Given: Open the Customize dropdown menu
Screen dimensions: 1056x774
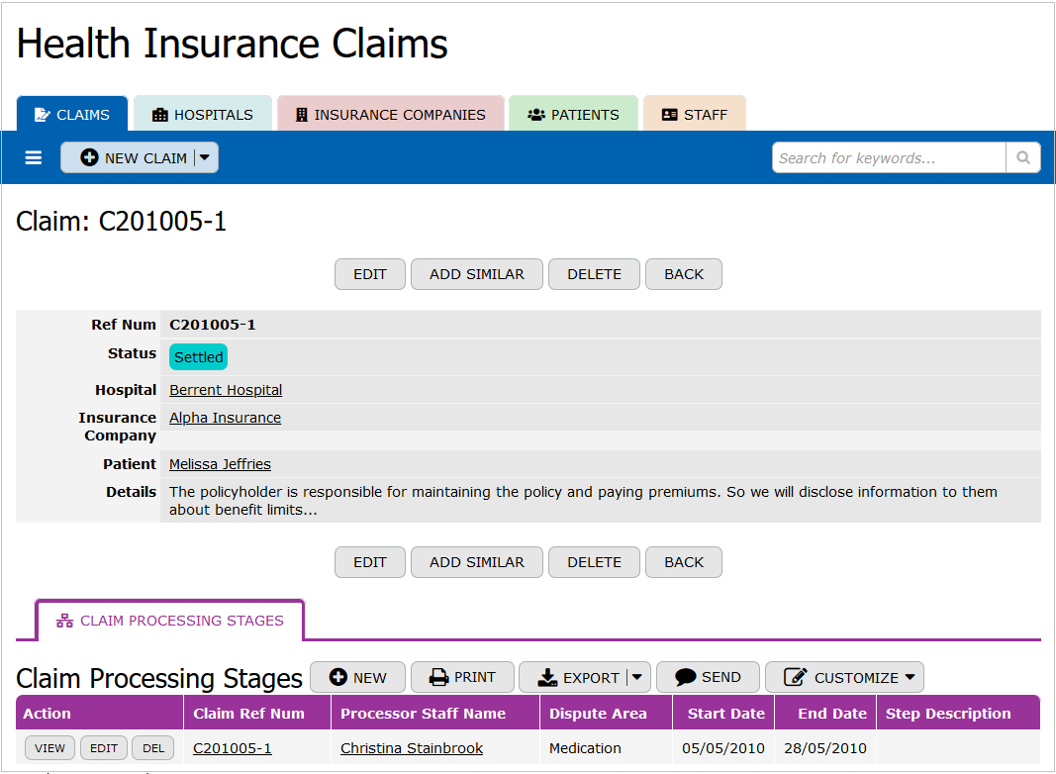Looking at the screenshot, I should [844, 677].
